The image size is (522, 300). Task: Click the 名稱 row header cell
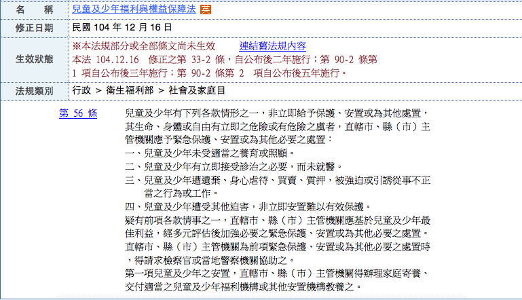[33, 10]
